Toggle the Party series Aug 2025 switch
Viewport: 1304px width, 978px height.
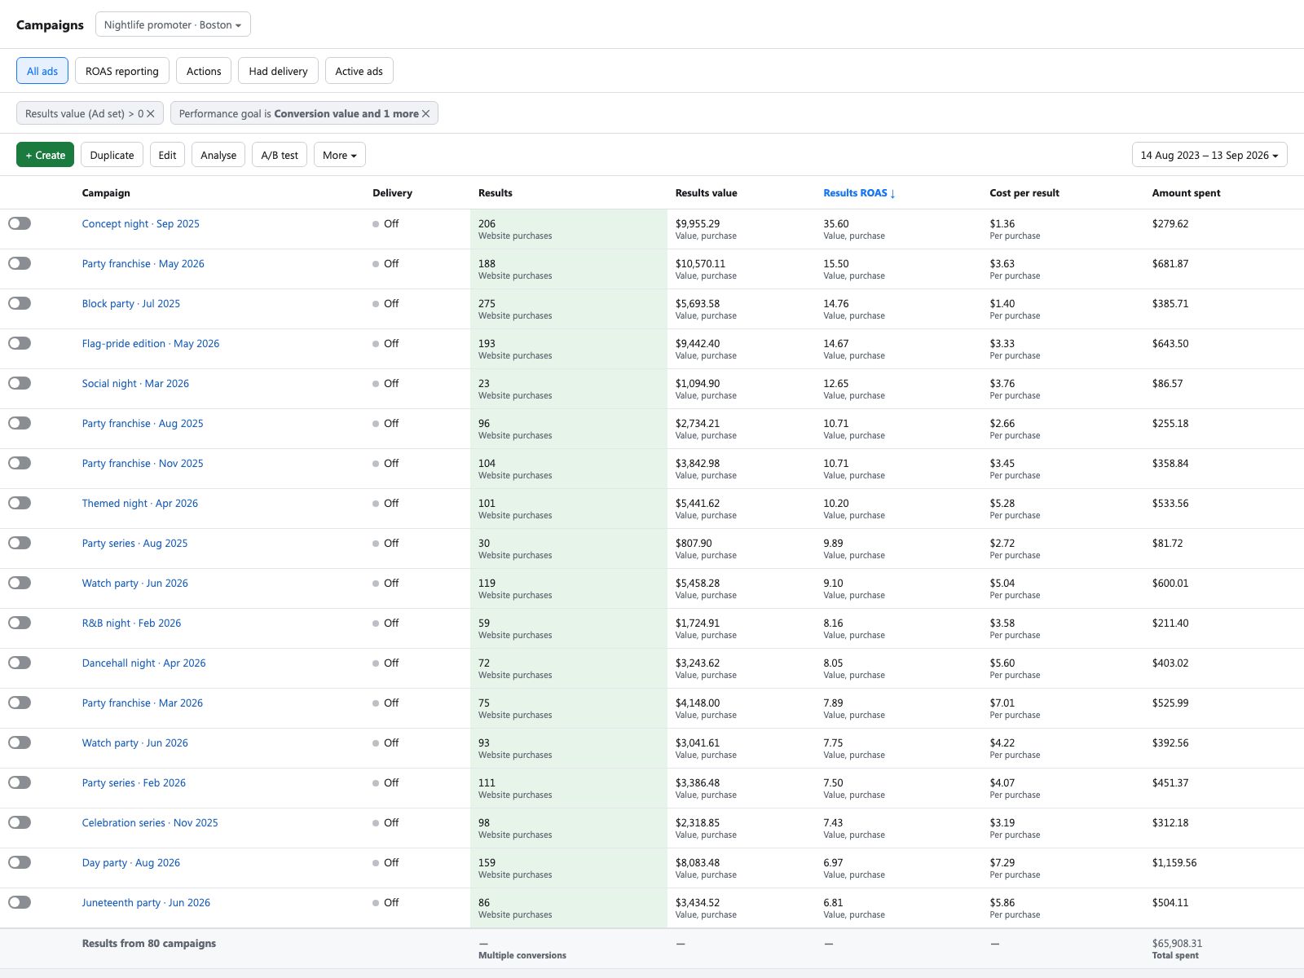point(20,543)
